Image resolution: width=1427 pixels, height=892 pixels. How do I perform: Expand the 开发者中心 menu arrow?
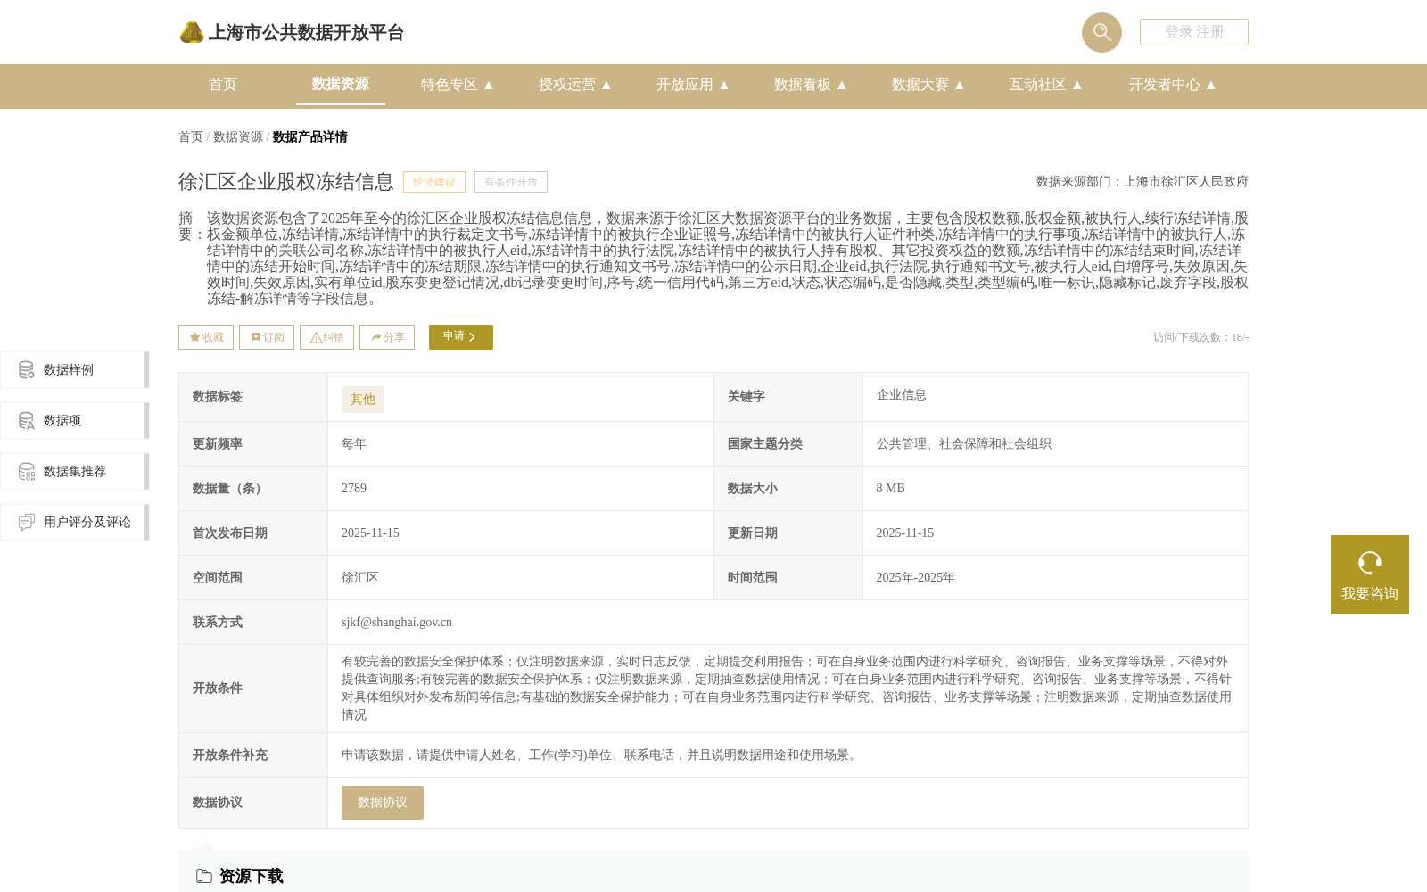click(x=1211, y=85)
